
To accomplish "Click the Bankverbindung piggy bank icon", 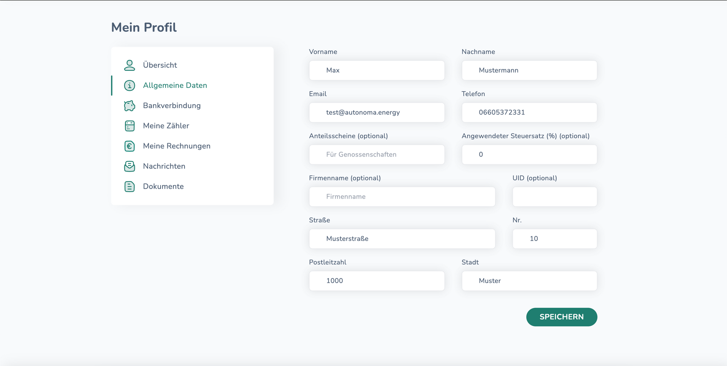I will tap(129, 106).
